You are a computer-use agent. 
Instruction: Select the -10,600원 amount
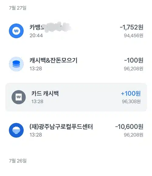tap(129, 127)
